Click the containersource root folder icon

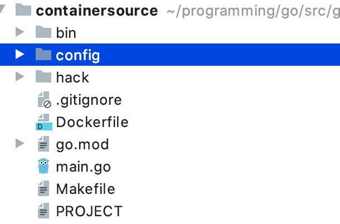coord(23,9)
